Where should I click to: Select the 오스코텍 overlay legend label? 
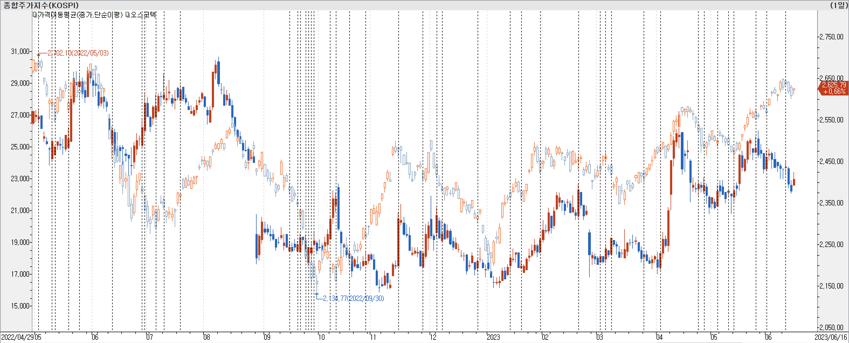pos(143,15)
